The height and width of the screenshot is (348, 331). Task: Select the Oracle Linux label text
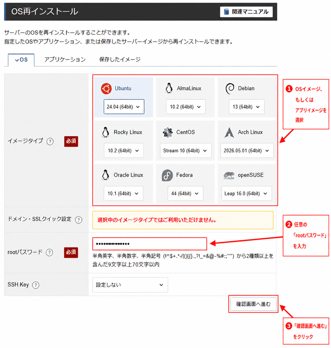tap(128, 175)
